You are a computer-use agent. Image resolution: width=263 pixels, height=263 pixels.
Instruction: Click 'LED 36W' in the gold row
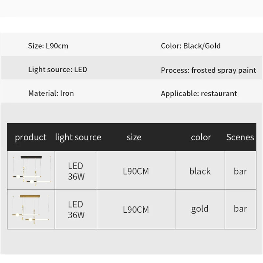pyautogui.click(x=76, y=209)
